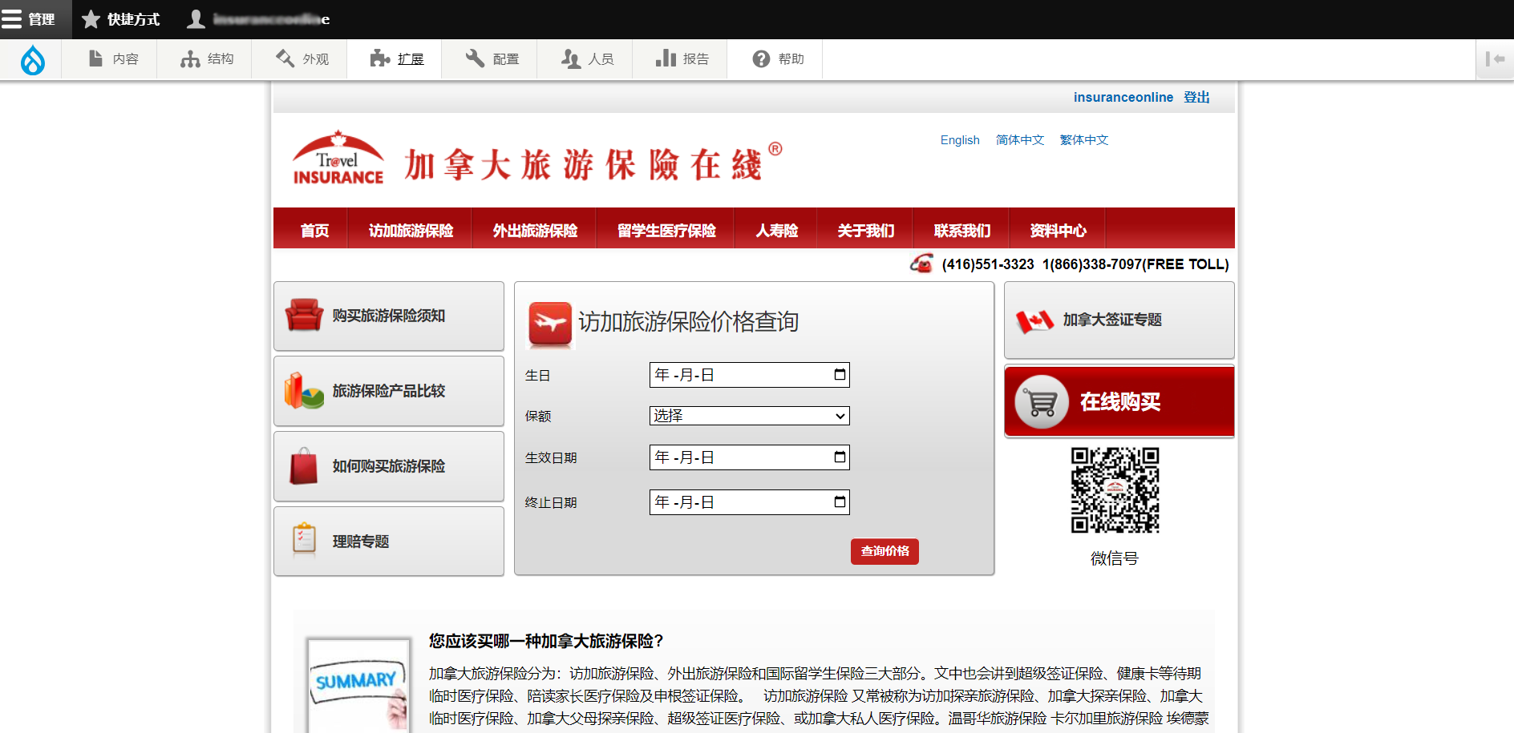Click the red shopping bag icon

[x=304, y=465]
